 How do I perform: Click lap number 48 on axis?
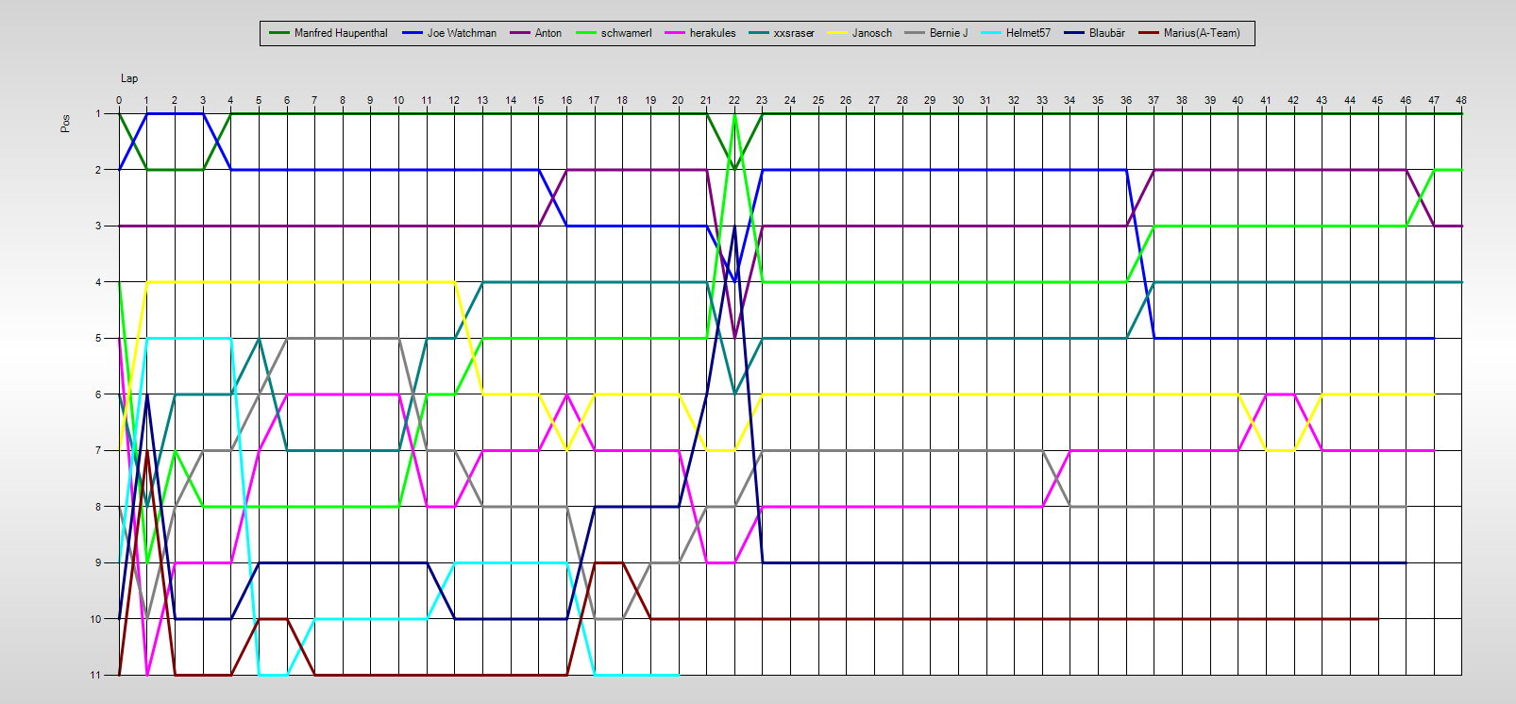[x=1461, y=100]
